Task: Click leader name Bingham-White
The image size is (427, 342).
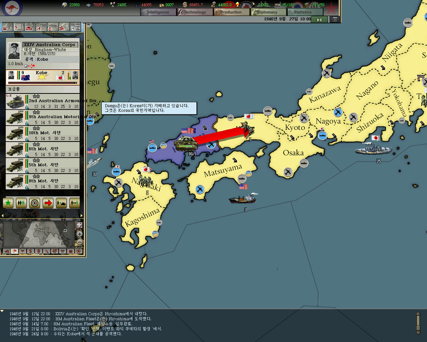Action: tap(50, 50)
